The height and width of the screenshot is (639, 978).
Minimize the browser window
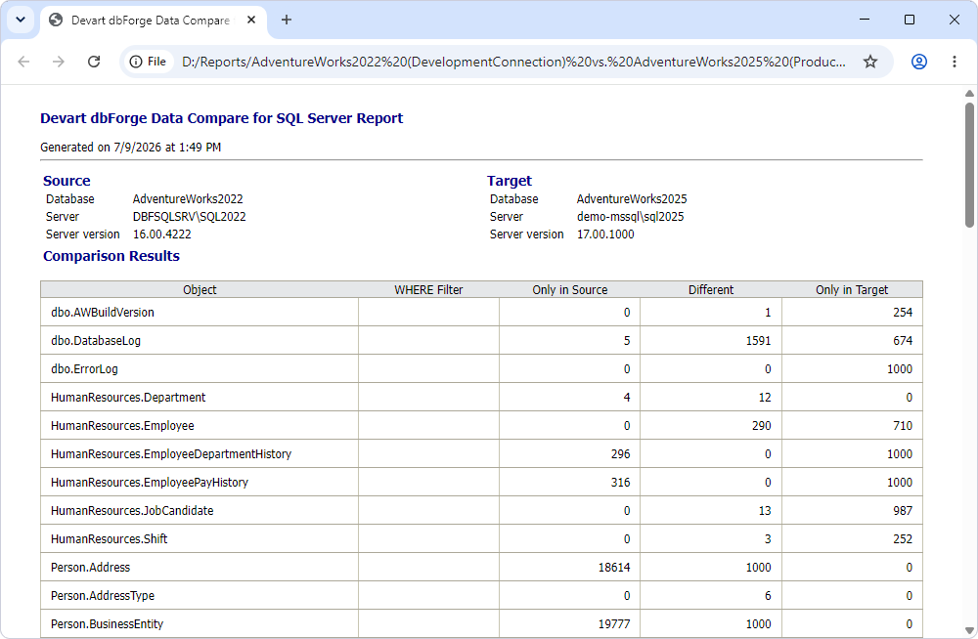point(865,20)
